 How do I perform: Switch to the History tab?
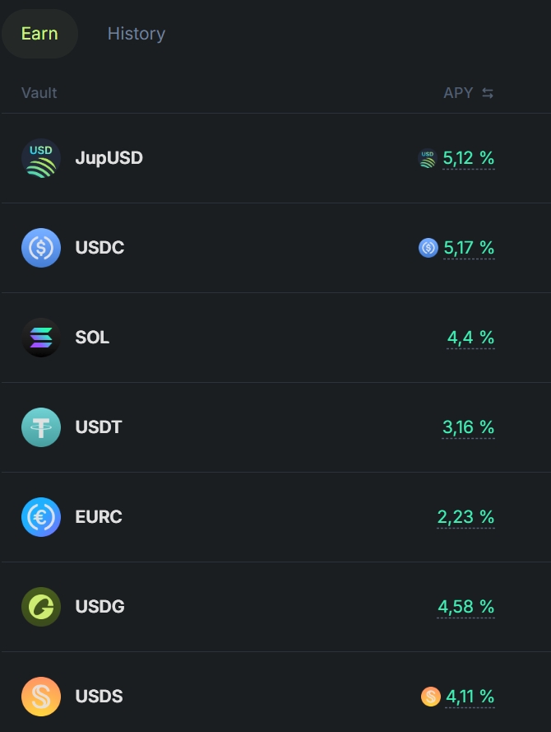point(137,34)
